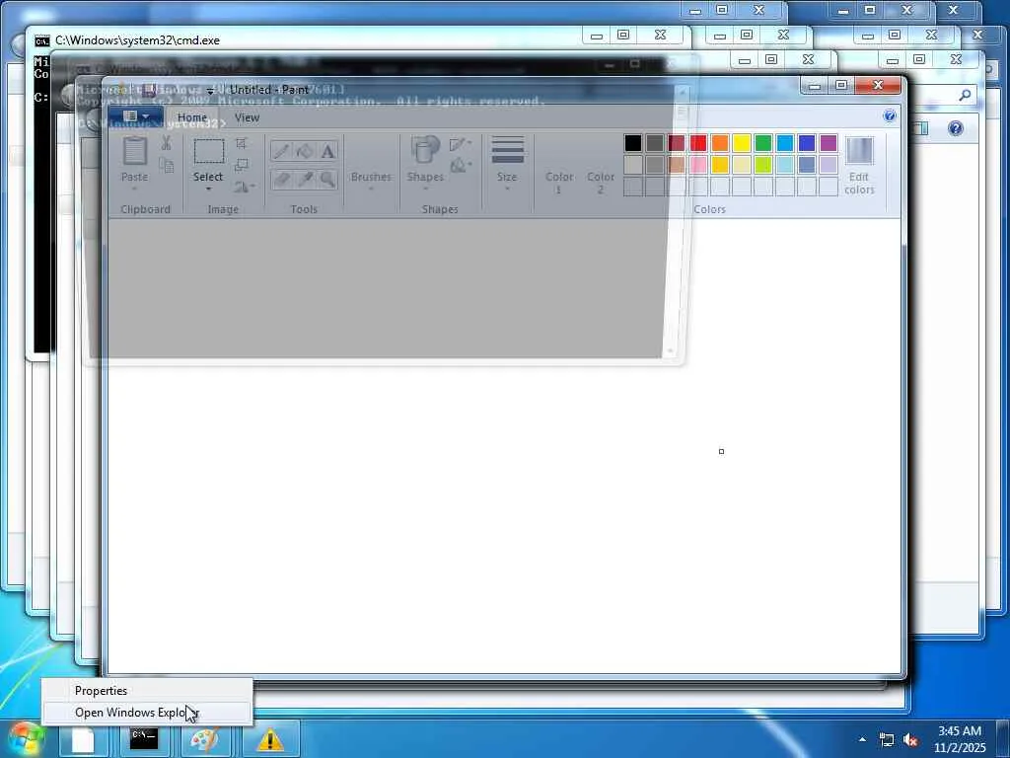Click the Paint palette taskbar icon

click(205, 740)
